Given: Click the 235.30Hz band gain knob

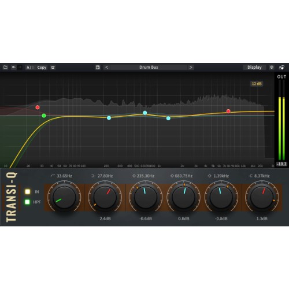Looking at the screenshot, I should point(146,197).
